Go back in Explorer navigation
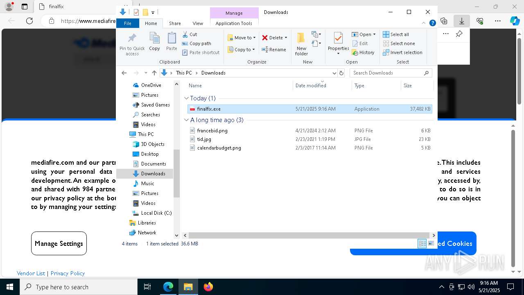This screenshot has height=295, width=524. [124, 73]
